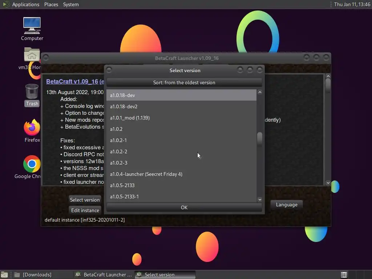Maximize the BetaCraft Launcher window

[x=316, y=57]
